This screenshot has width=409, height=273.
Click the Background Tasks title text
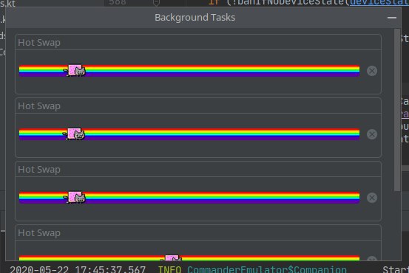195,18
